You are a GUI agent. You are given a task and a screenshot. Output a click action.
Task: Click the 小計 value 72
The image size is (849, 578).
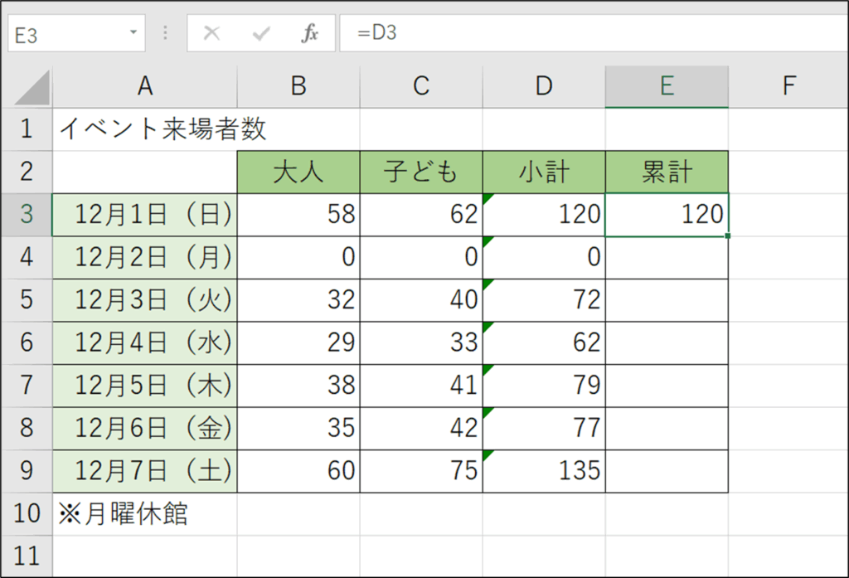[544, 300]
